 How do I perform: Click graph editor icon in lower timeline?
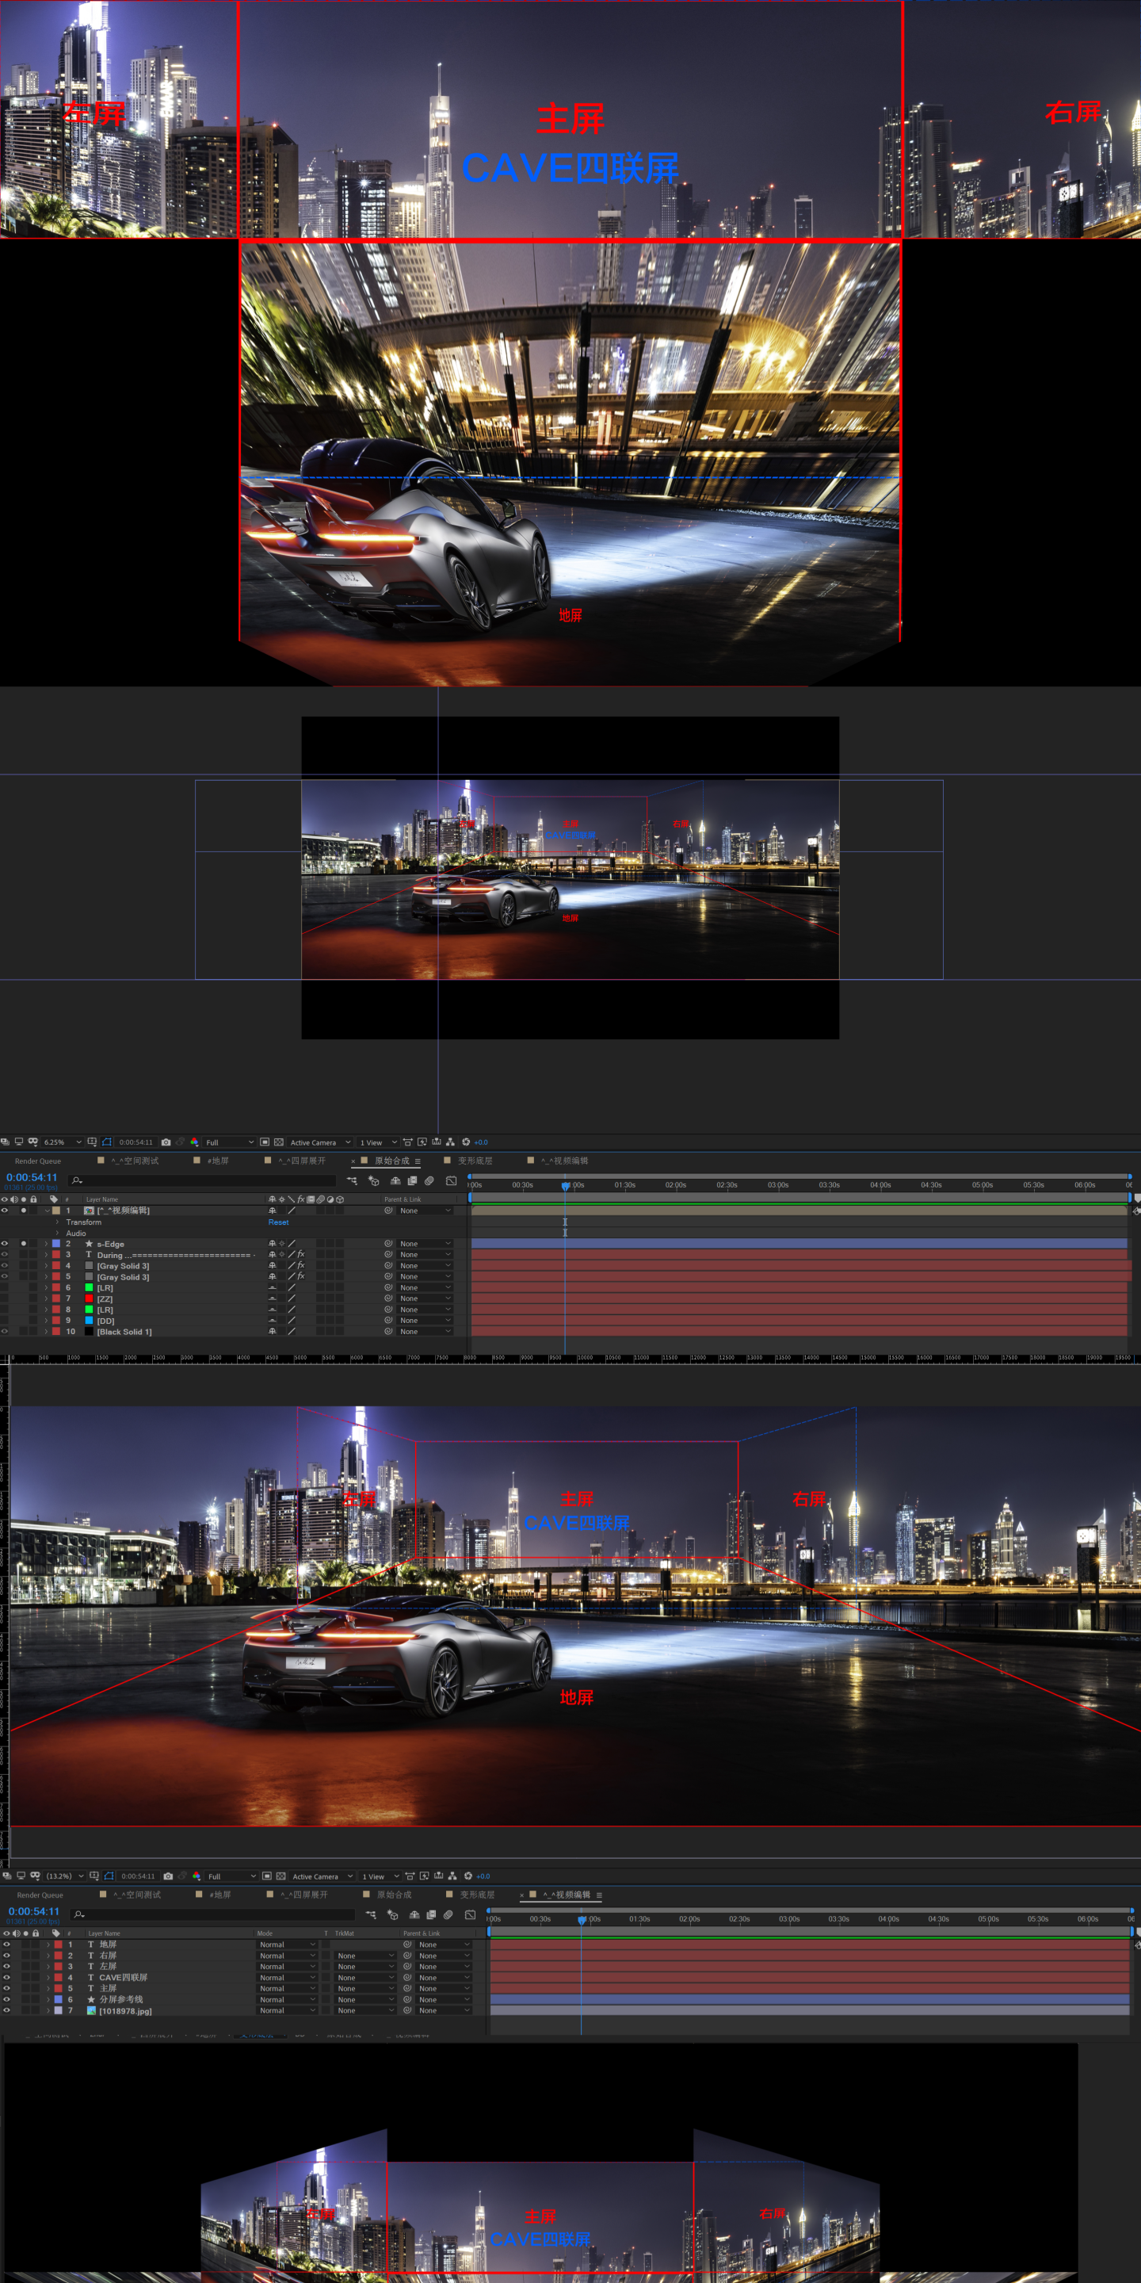pyautogui.click(x=471, y=1915)
